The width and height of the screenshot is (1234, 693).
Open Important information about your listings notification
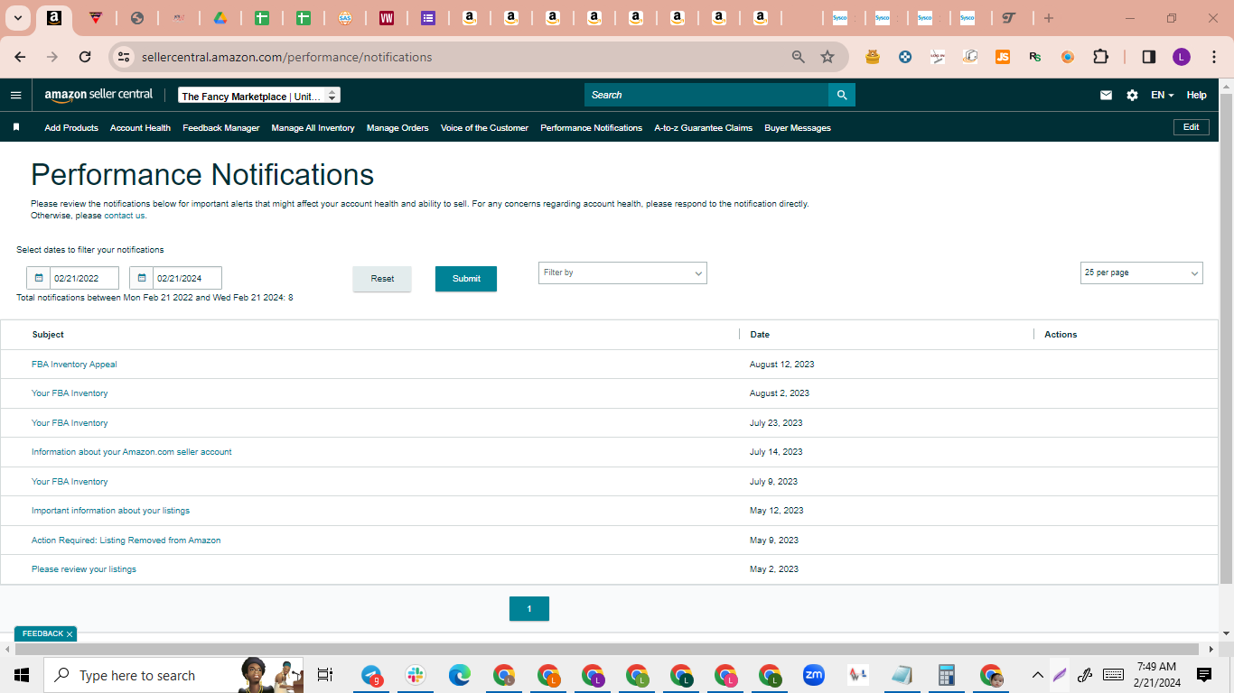tap(110, 511)
